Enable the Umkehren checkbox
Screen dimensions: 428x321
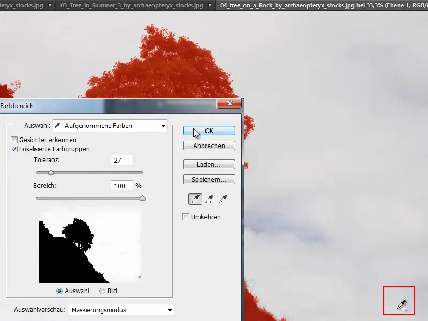(x=186, y=217)
